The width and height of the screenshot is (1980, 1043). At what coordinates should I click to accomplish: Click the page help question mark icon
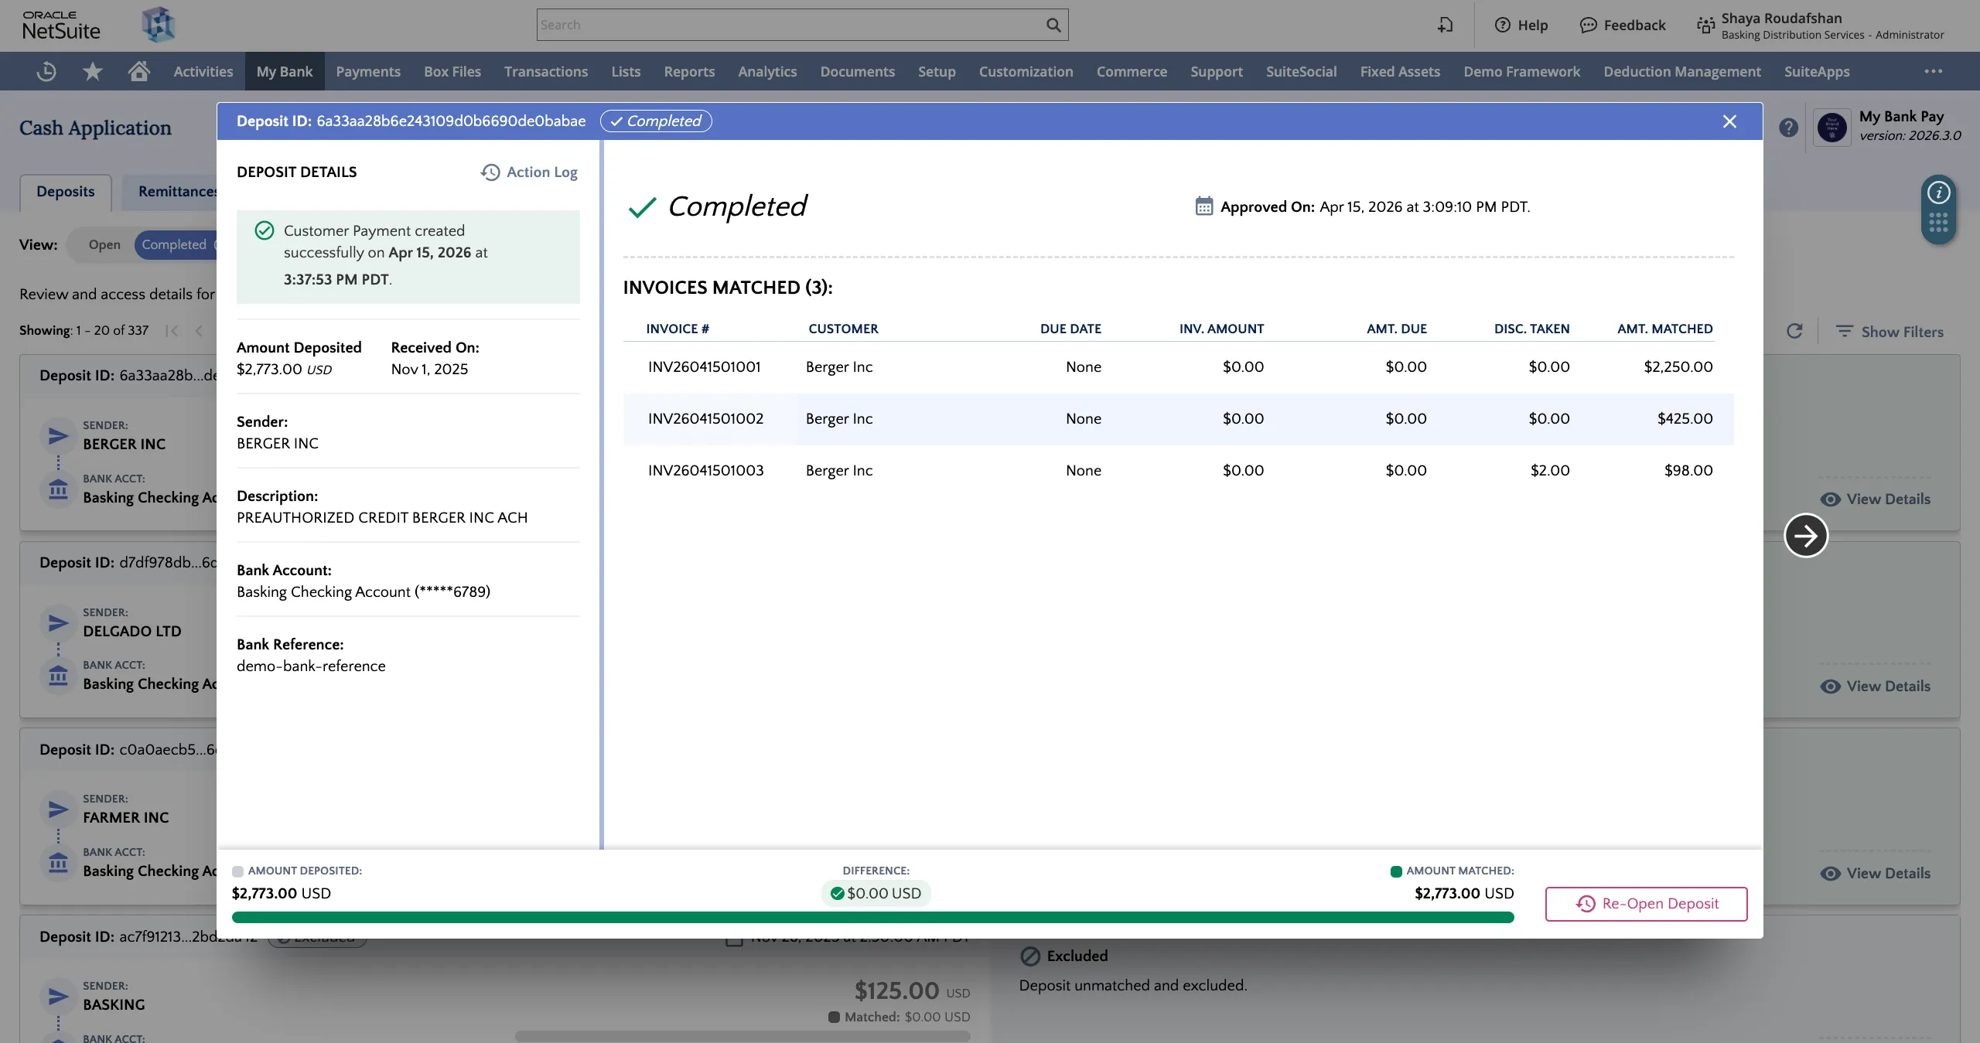[1788, 128]
